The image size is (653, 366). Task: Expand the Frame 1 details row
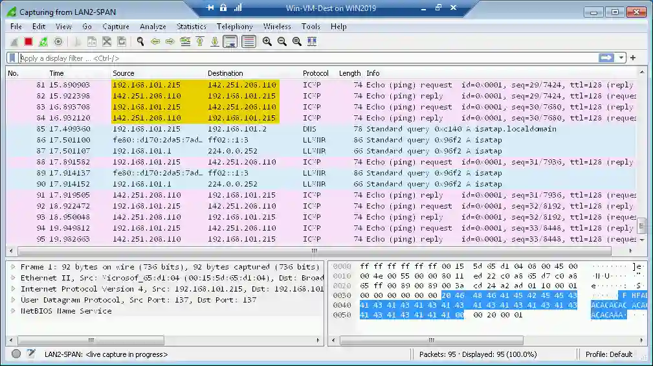[x=14, y=267]
